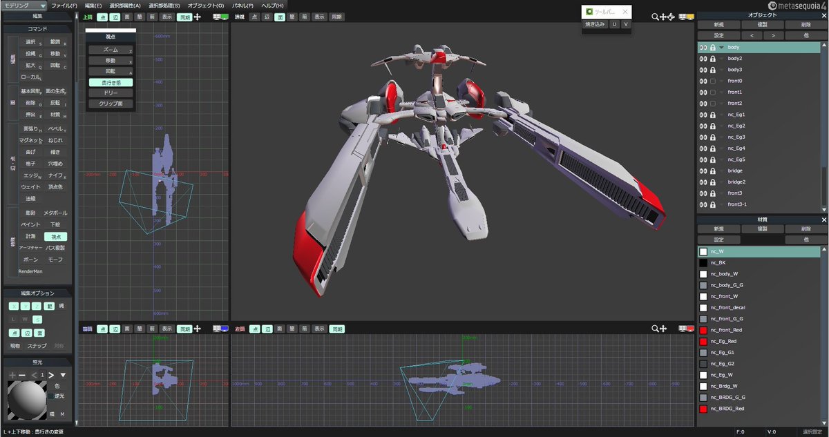829x437 pixels.
Task: Click the zoom magnifier icon in perspective view
Action: tap(655, 17)
